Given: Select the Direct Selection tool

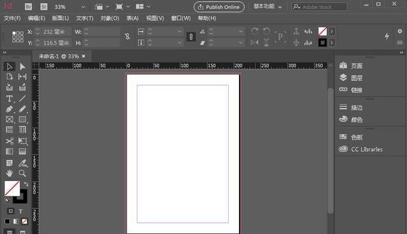Looking at the screenshot, I should 22,66.
